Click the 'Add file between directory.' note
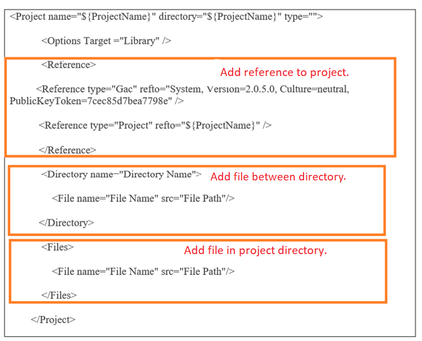The image size is (422, 341). pos(278,177)
